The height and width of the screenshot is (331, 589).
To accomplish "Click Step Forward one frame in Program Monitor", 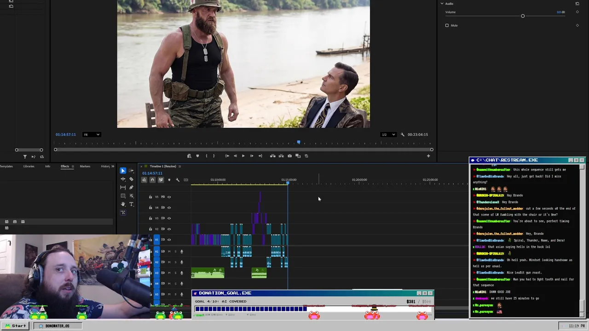I will [x=252, y=156].
